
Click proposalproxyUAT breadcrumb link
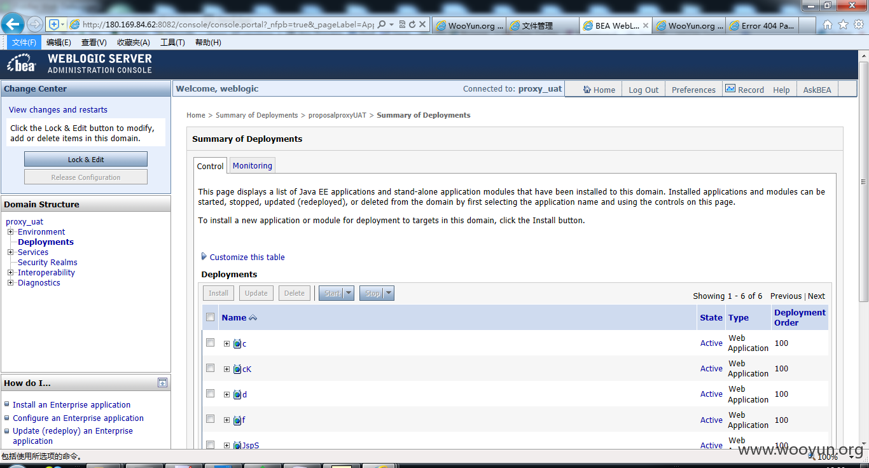[337, 115]
